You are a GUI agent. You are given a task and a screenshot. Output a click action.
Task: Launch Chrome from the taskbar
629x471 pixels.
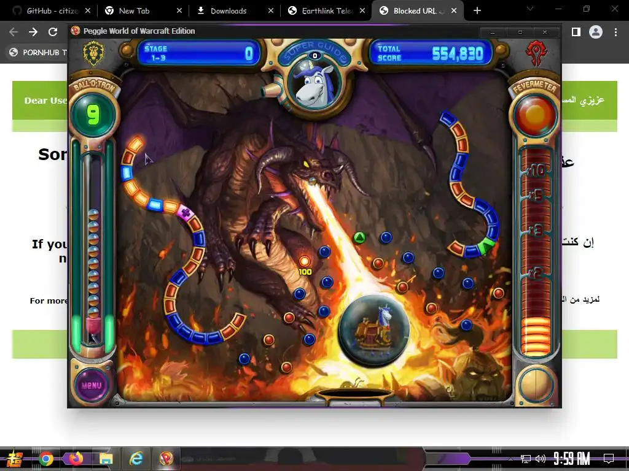click(x=46, y=459)
